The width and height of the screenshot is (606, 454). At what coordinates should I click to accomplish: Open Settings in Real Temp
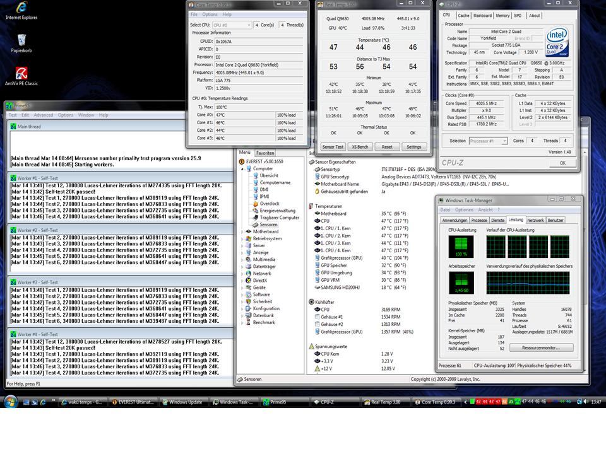(x=414, y=147)
